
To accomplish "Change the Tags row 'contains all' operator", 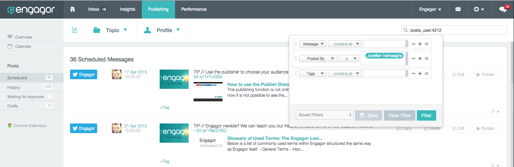I will [x=345, y=74].
